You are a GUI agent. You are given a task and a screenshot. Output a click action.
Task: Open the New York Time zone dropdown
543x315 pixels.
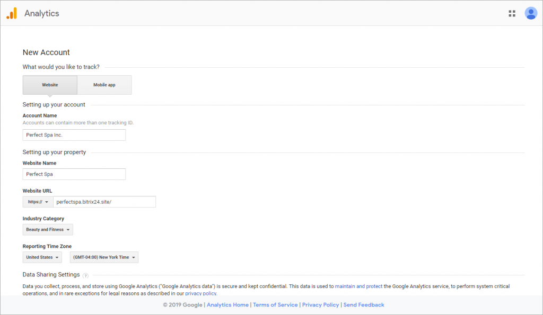(x=104, y=257)
